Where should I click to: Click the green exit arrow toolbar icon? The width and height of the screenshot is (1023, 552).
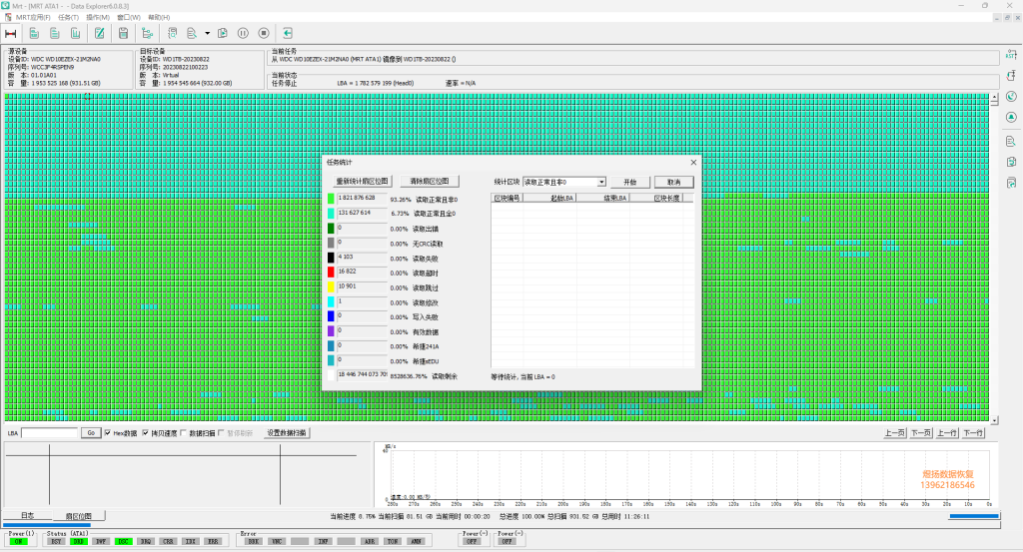click(287, 33)
